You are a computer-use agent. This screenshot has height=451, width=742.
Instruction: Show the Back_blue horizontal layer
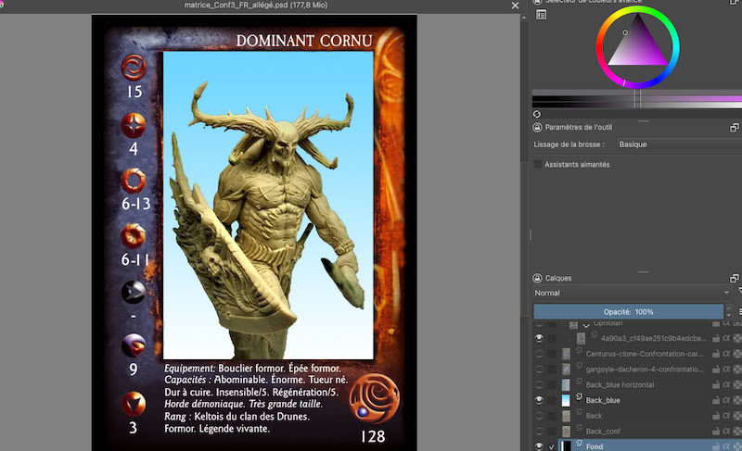click(x=540, y=384)
